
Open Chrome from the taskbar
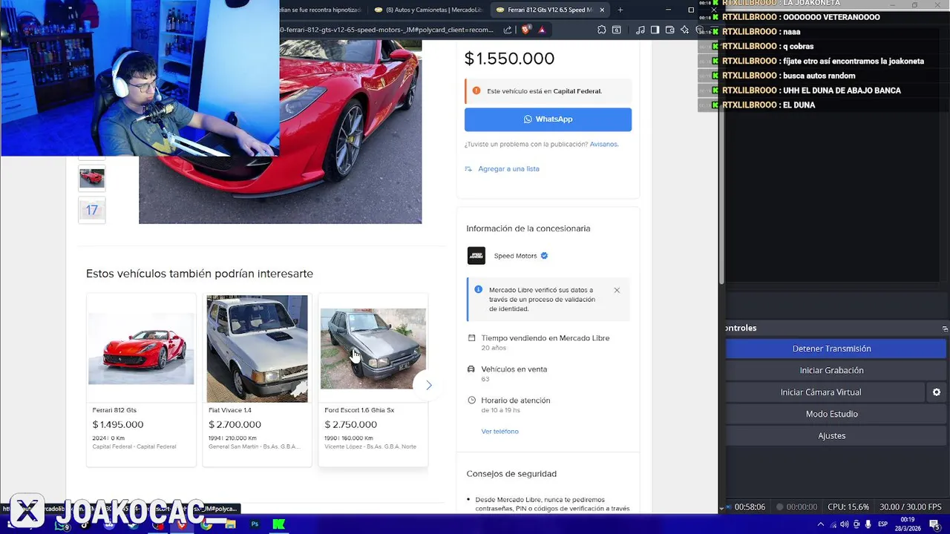click(206, 524)
